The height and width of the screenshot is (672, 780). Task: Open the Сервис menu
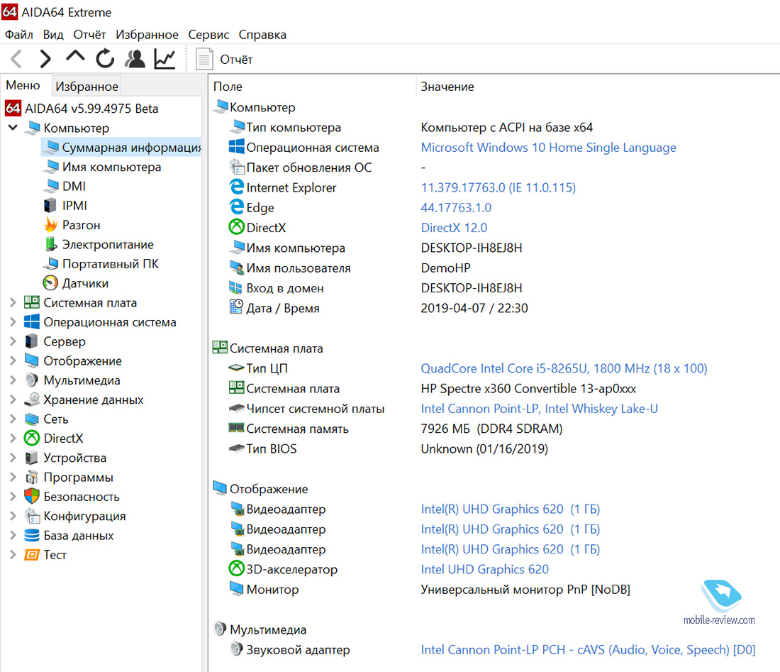pyautogui.click(x=208, y=35)
